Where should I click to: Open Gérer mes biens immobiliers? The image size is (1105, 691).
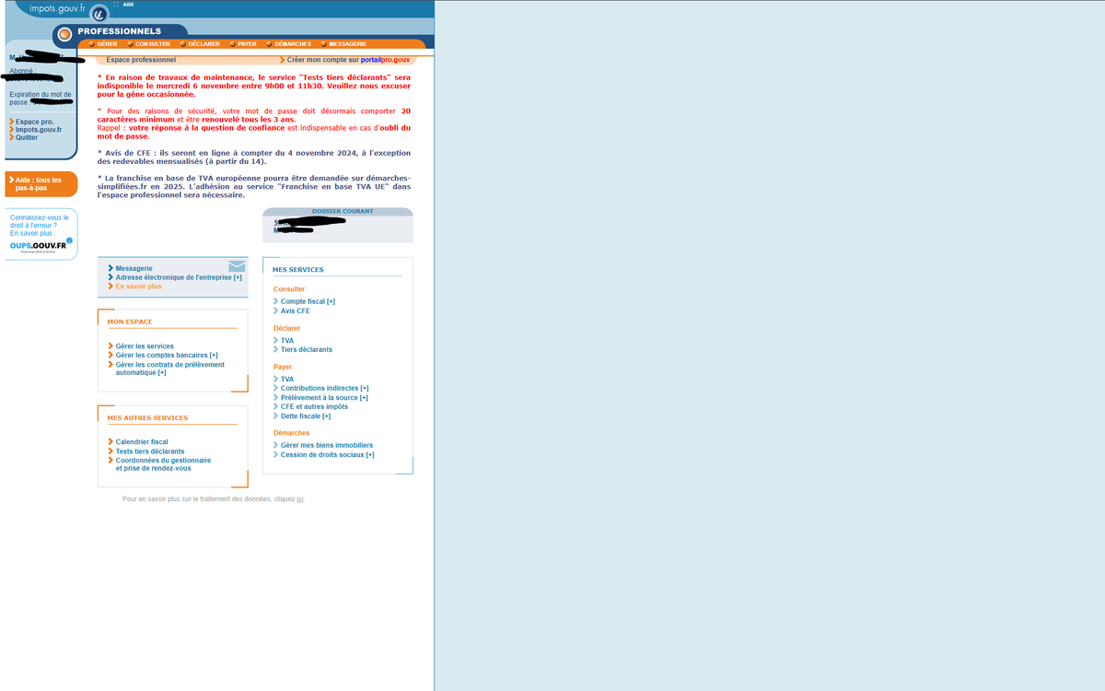(x=327, y=446)
